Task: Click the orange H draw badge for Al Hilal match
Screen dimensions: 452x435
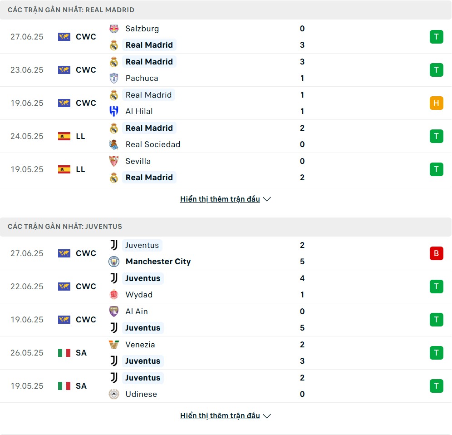Action: pos(436,103)
